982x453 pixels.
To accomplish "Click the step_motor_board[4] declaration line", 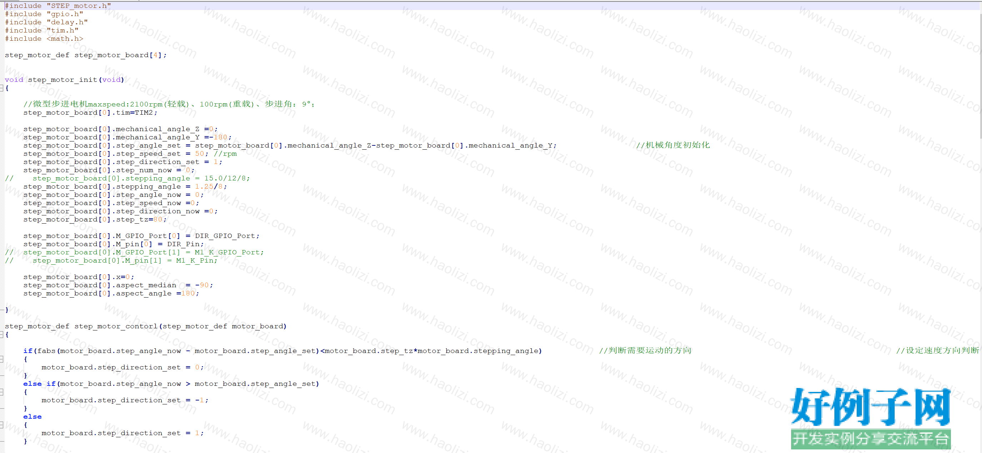I will point(86,55).
